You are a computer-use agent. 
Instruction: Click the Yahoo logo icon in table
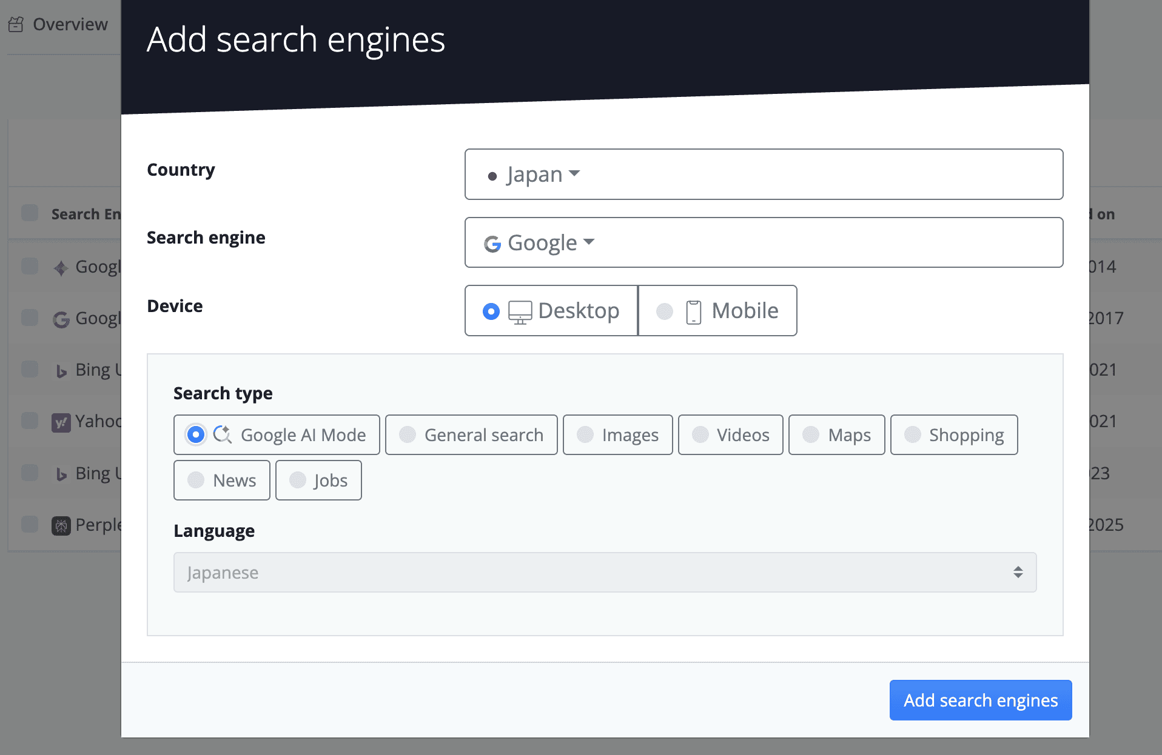[61, 422]
